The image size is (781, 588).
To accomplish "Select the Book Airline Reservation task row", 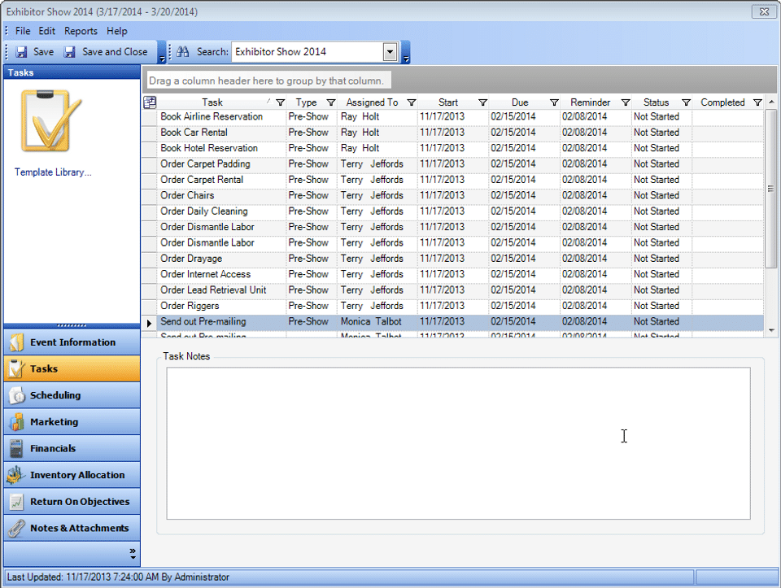I will (x=452, y=116).
